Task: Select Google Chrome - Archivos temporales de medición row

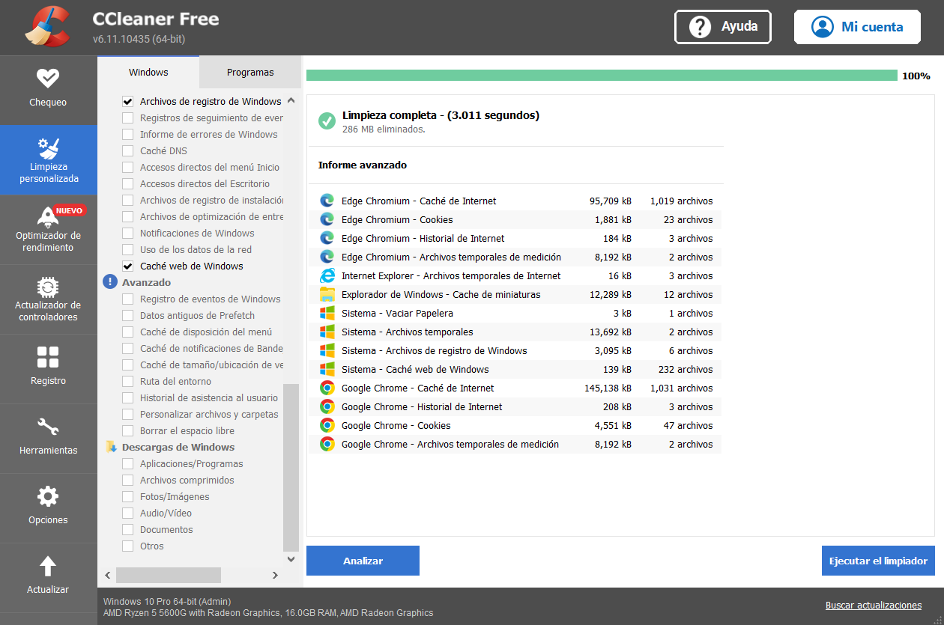Action: (x=516, y=444)
